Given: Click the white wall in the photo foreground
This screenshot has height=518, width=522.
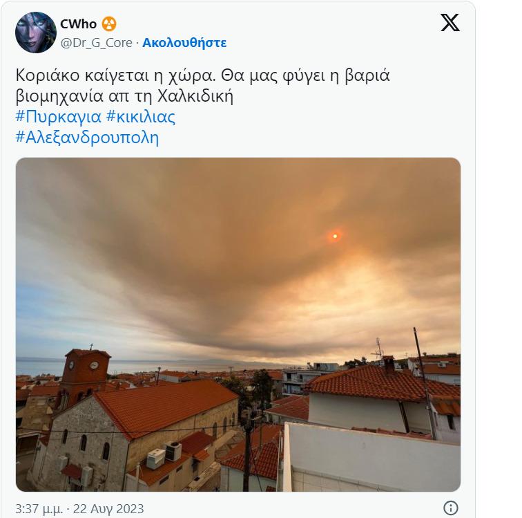Looking at the screenshot, I should tap(371, 457).
